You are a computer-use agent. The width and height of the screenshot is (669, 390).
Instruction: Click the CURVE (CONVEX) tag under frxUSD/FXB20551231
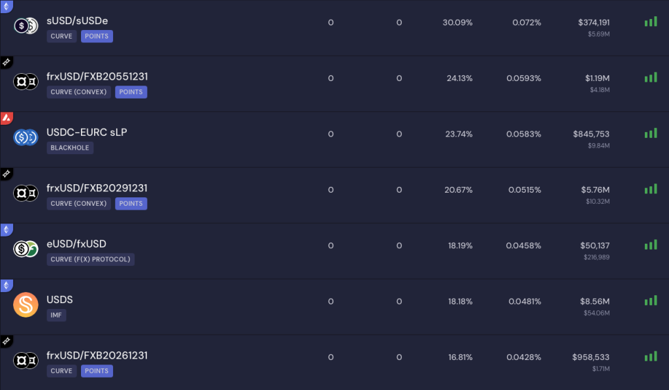point(78,92)
